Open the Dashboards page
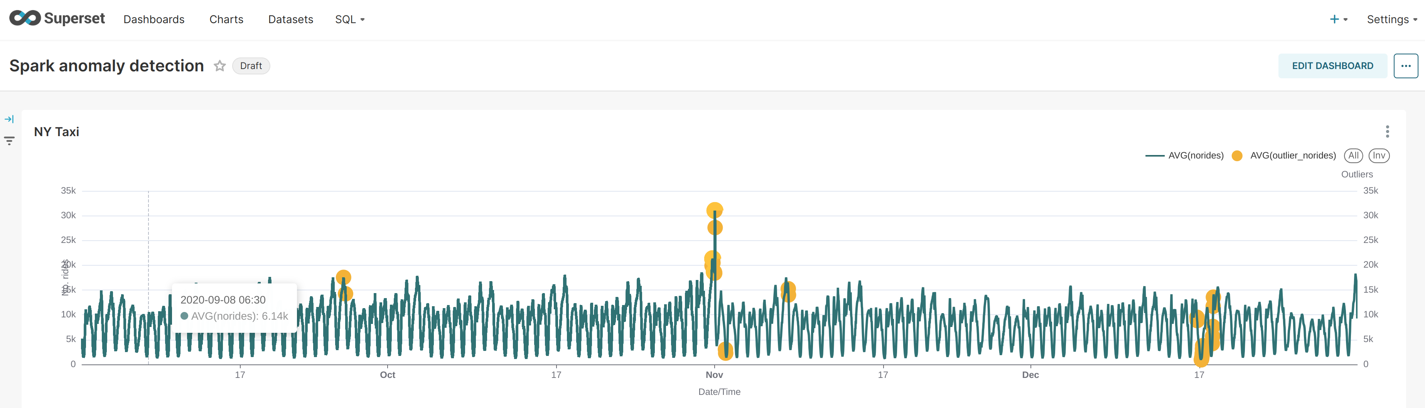 pyautogui.click(x=154, y=19)
